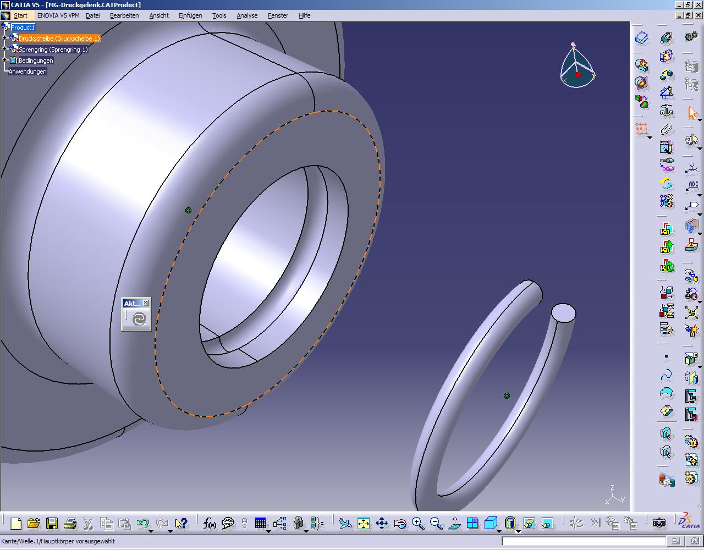Open the Select arrow tool dropdown
This screenshot has width=704, height=550.
click(700, 120)
